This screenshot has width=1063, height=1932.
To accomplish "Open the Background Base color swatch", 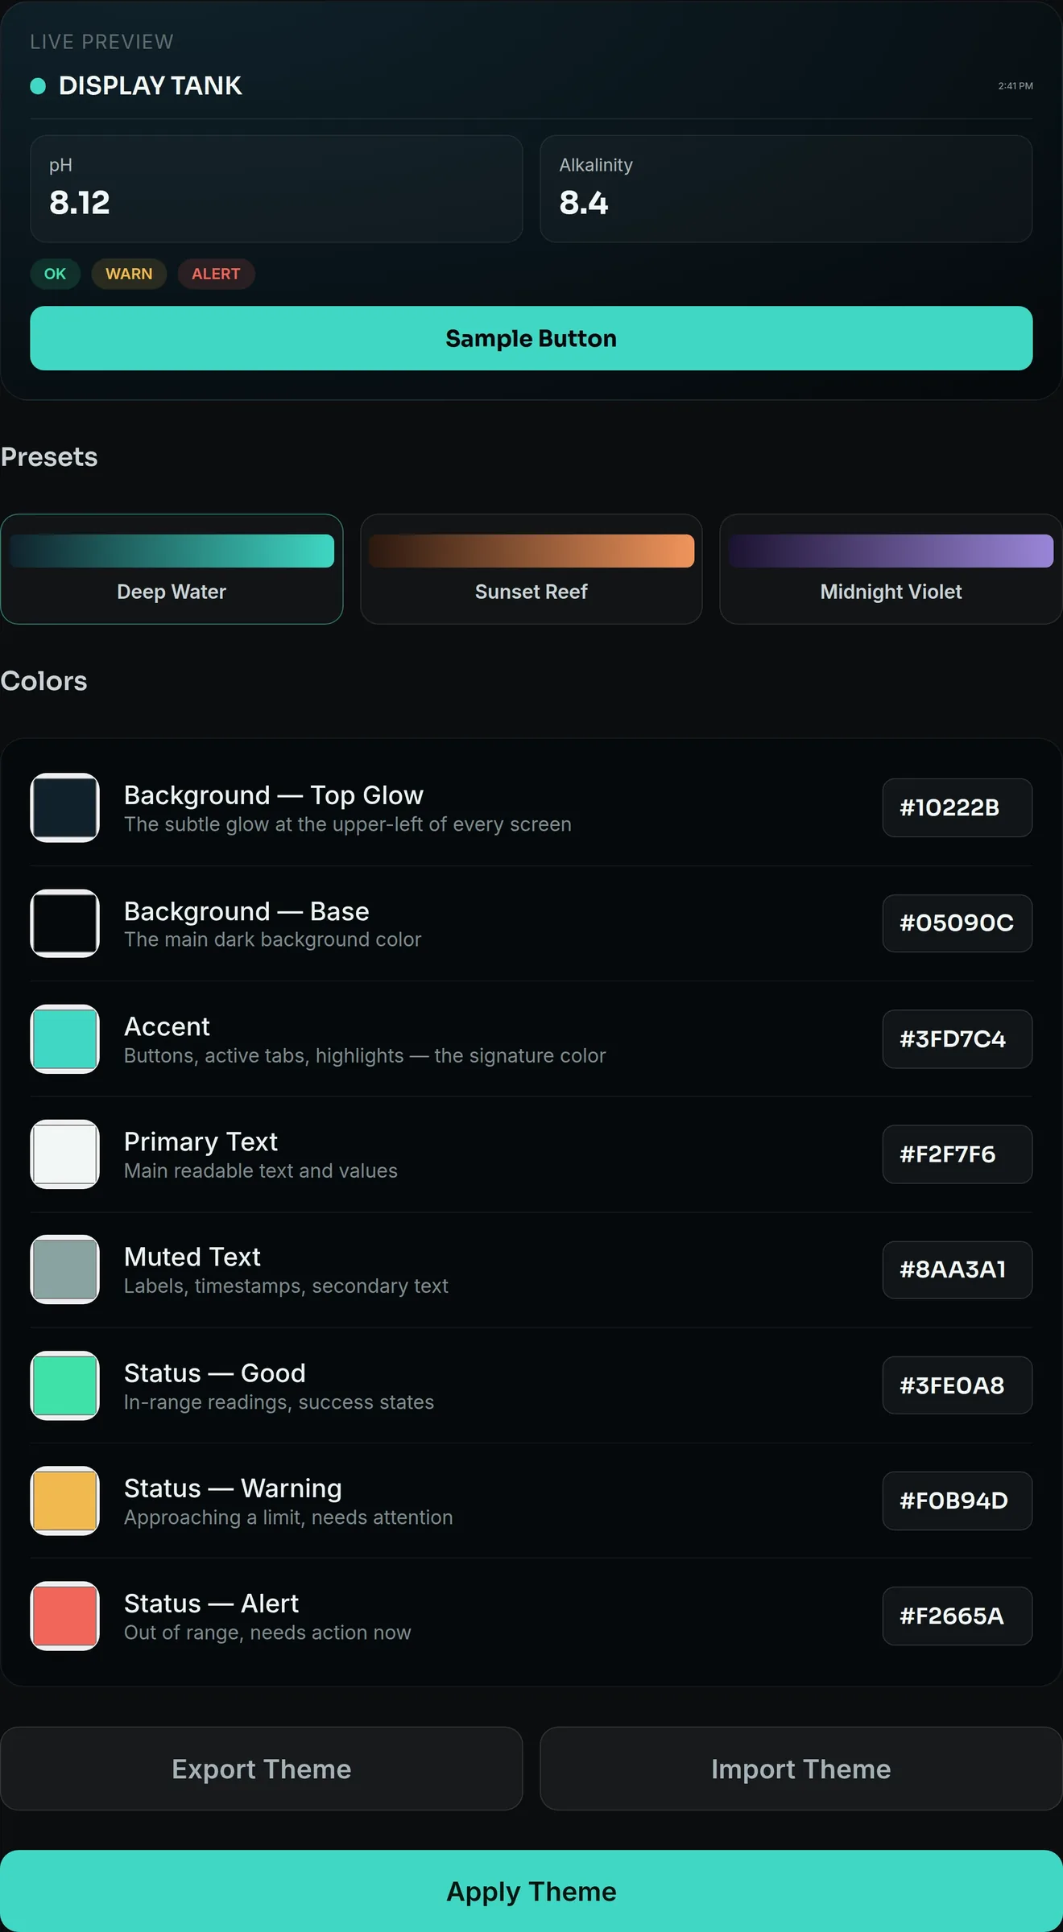I will click(x=64, y=923).
